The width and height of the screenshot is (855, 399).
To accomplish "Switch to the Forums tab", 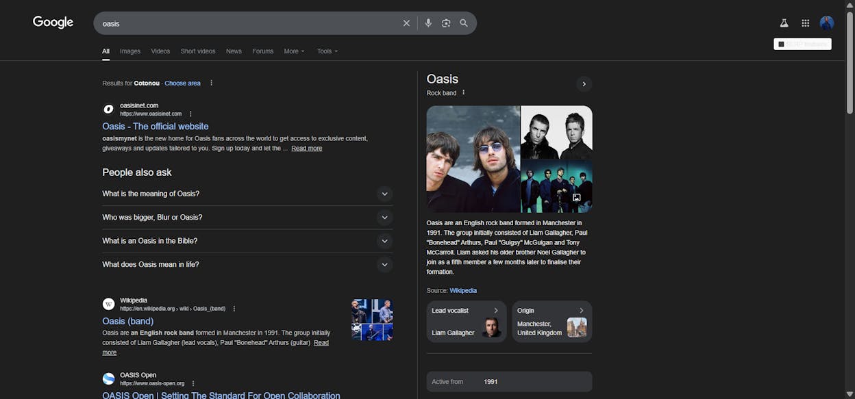I will (262, 51).
